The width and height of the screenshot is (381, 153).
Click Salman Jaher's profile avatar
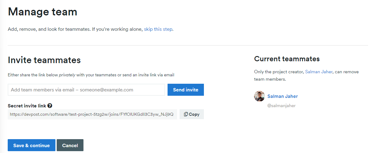tap(259, 96)
